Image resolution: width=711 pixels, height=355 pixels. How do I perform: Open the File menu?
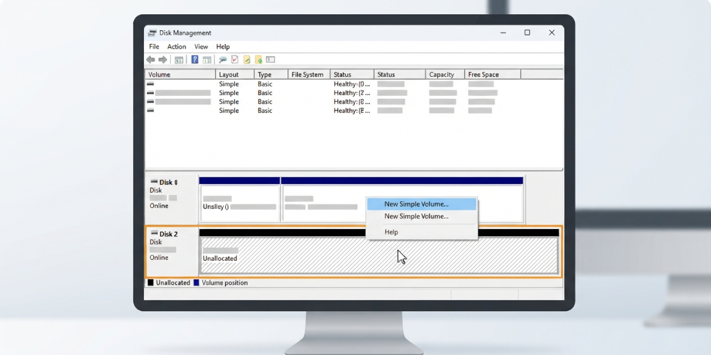coord(154,47)
